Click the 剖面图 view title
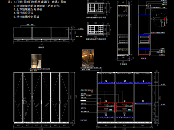This screenshot has height=130, width=174. 144,58
